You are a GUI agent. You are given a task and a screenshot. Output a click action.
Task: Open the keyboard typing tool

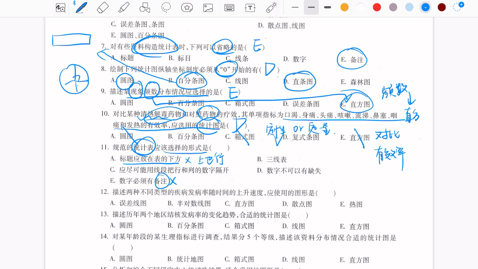point(229,8)
